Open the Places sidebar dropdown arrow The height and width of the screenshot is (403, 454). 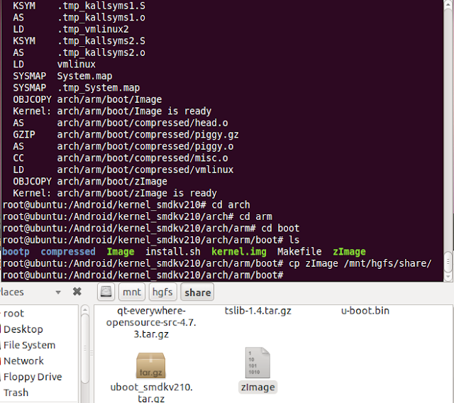(58, 292)
